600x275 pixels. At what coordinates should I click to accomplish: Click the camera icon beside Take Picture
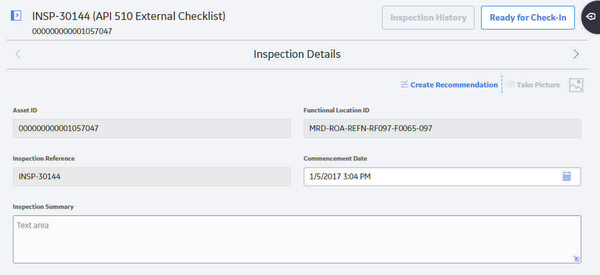coord(511,84)
